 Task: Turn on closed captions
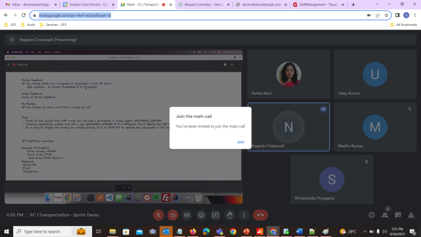point(187,215)
